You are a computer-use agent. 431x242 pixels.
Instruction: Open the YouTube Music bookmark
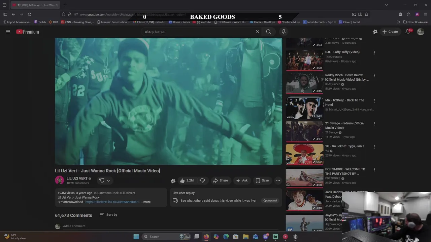click(289, 22)
